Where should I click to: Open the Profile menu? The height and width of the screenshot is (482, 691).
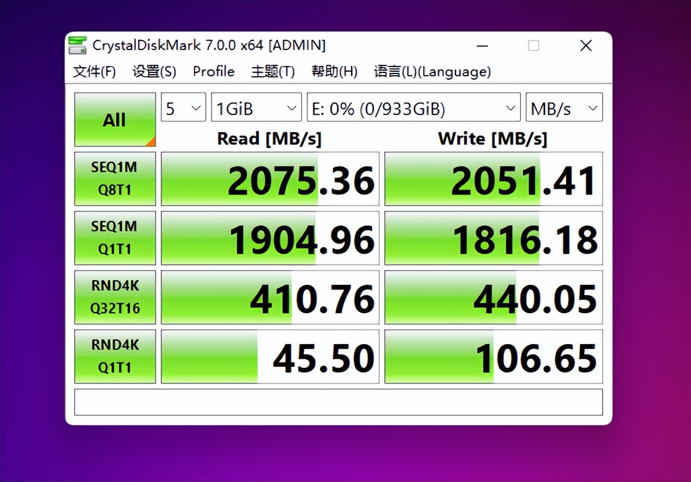(214, 72)
